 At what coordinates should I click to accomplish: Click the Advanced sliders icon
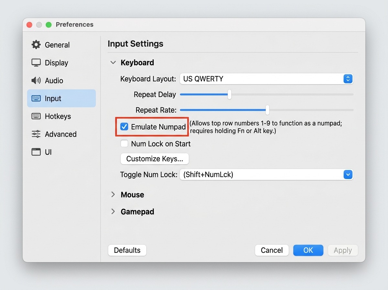point(36,134)
